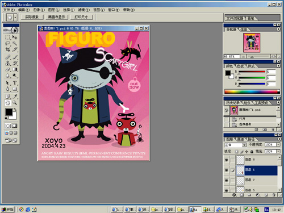Select the Dodge tool

[x=15, y=76]
